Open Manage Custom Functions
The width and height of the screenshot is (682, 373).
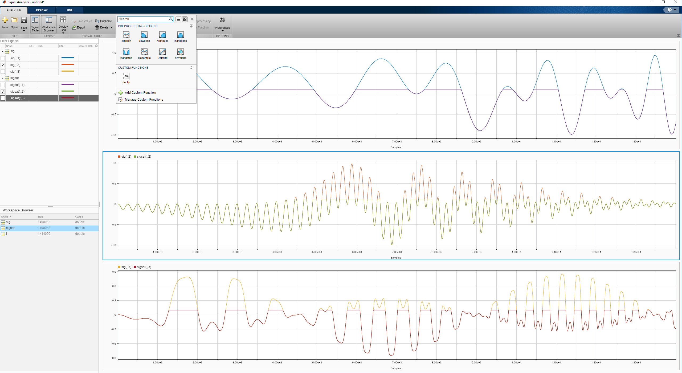(144, 100)
